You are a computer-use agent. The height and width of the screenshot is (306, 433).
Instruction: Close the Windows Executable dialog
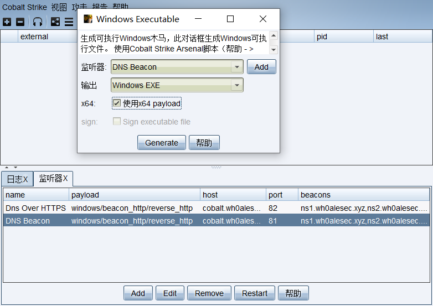pyautogui.click(x=263, y=19)
